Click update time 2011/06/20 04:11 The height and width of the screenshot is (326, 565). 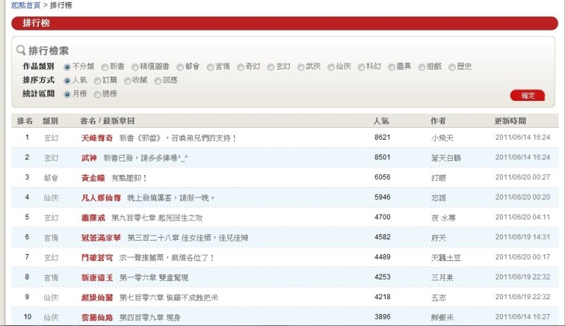(523, 217)
